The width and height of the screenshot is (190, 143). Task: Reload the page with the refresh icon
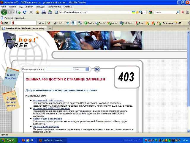[25, 12]
